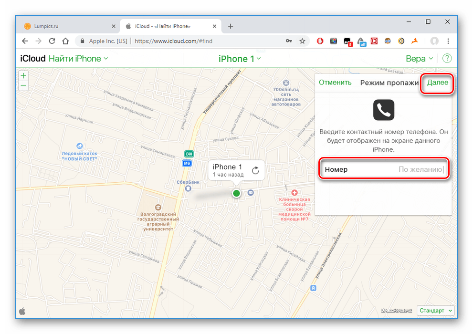Click the address bar URL
The height and width of the screenshot is (334, 473).
[x=173, y=41]
